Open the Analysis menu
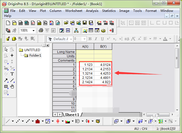The width and height of the screenshot is (182, 133). pos(92,11)
